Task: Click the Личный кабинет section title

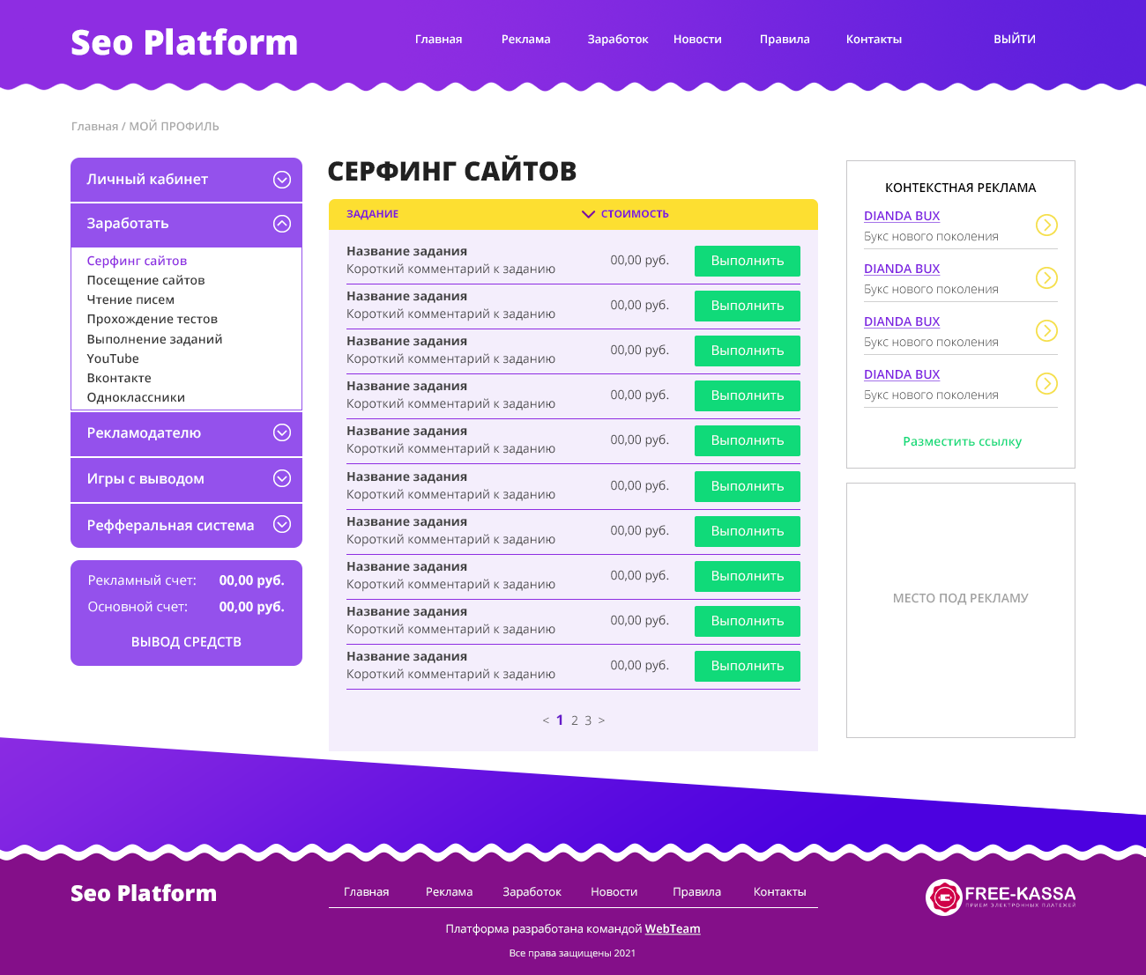Action: tap(147, 179)
